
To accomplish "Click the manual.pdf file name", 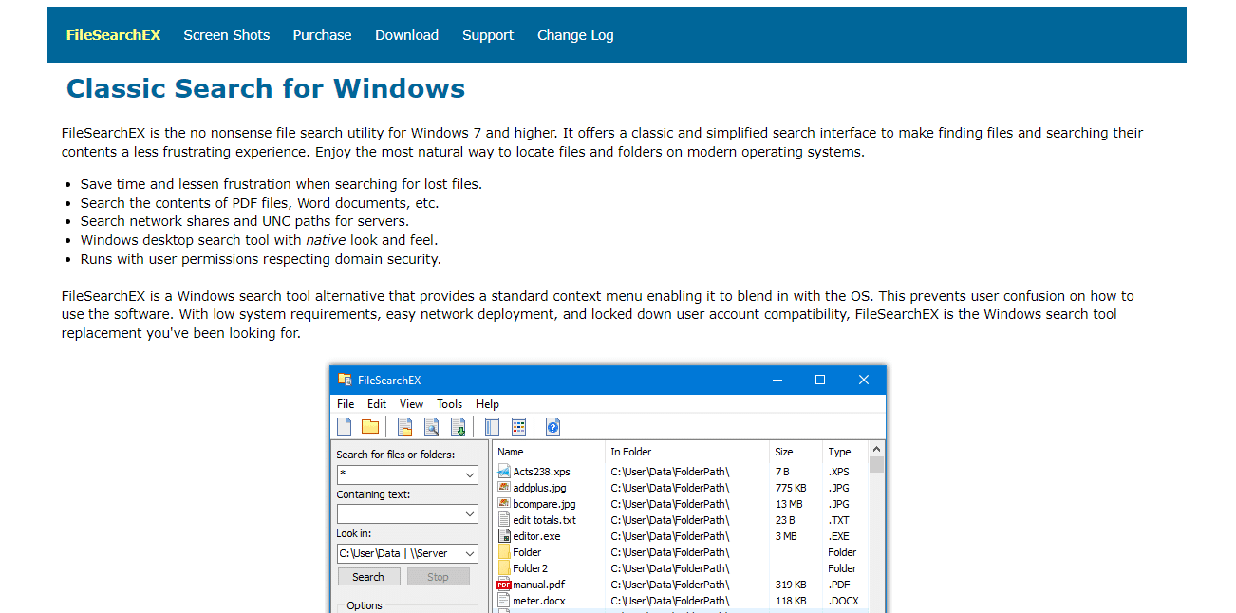I will pyautogui.click(x=538, y=585).
